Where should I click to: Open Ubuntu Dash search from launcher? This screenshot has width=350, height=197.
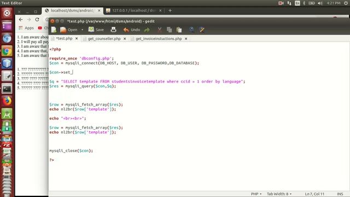[7, 13]
